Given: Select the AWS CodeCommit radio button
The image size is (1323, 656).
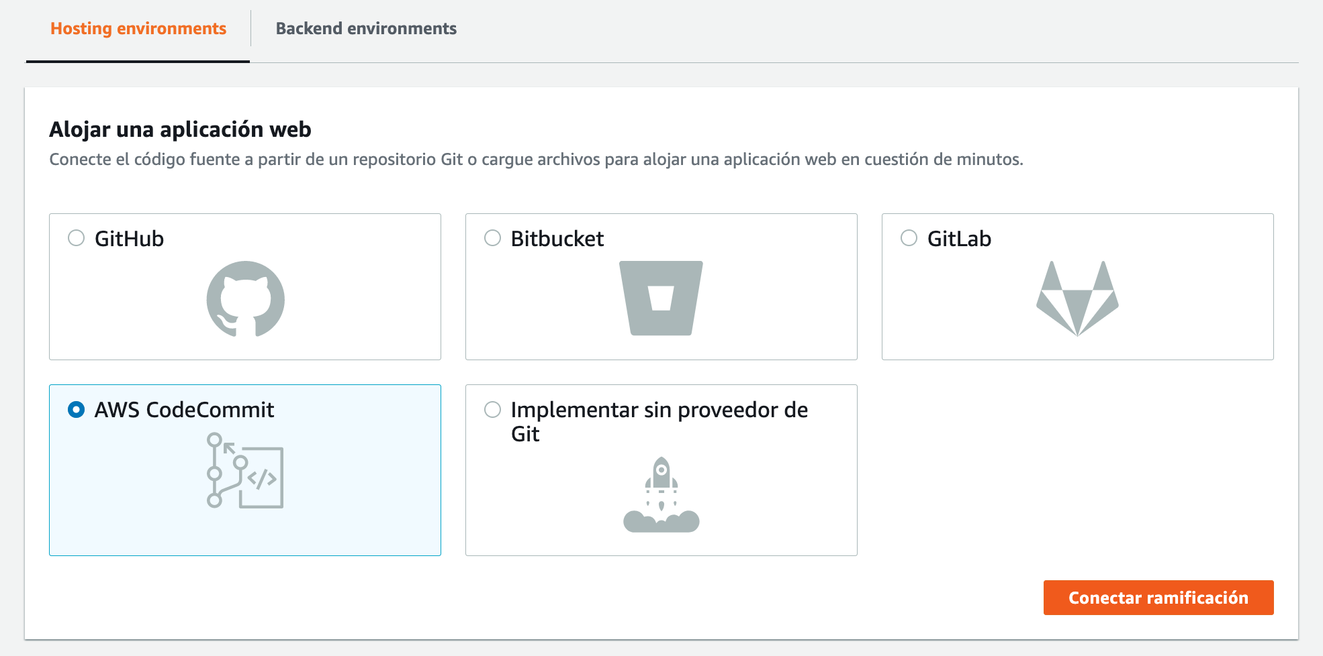Looking at the screenshot, I should 77,409.
